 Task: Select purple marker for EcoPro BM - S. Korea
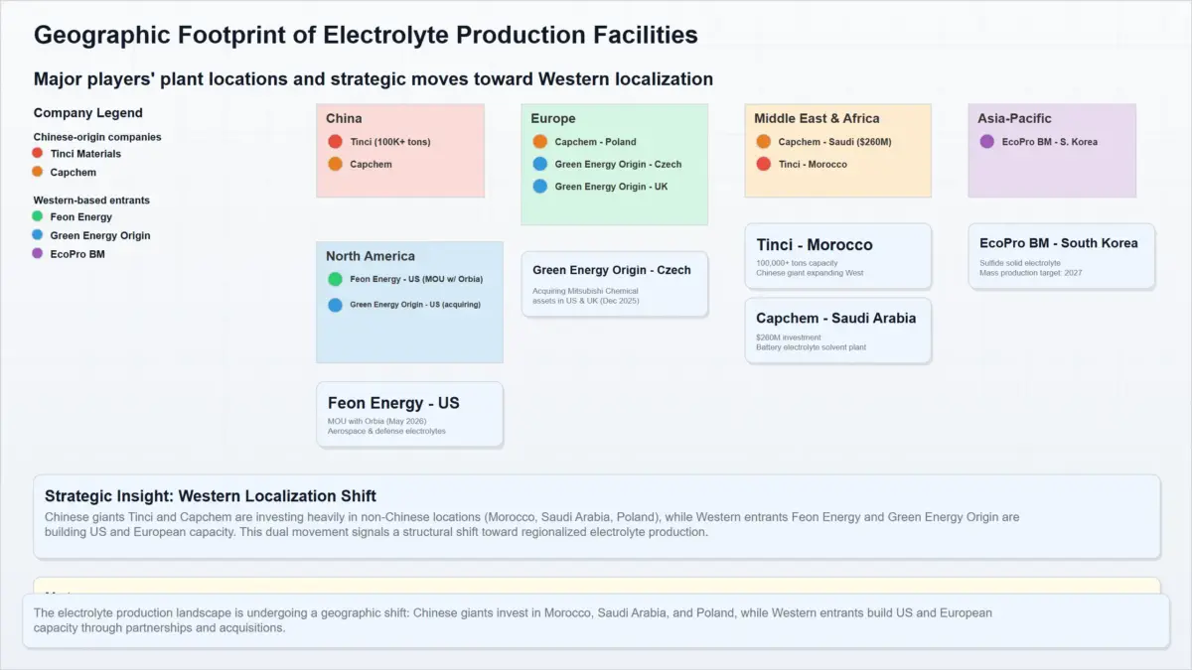click(x=986, y=142)
